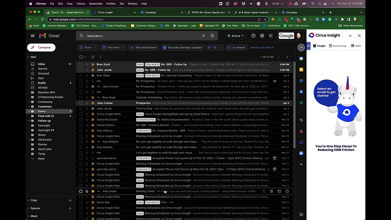391x220 pixels.
Task: Open Gmail support help icon
Action: tap(253, 36)
